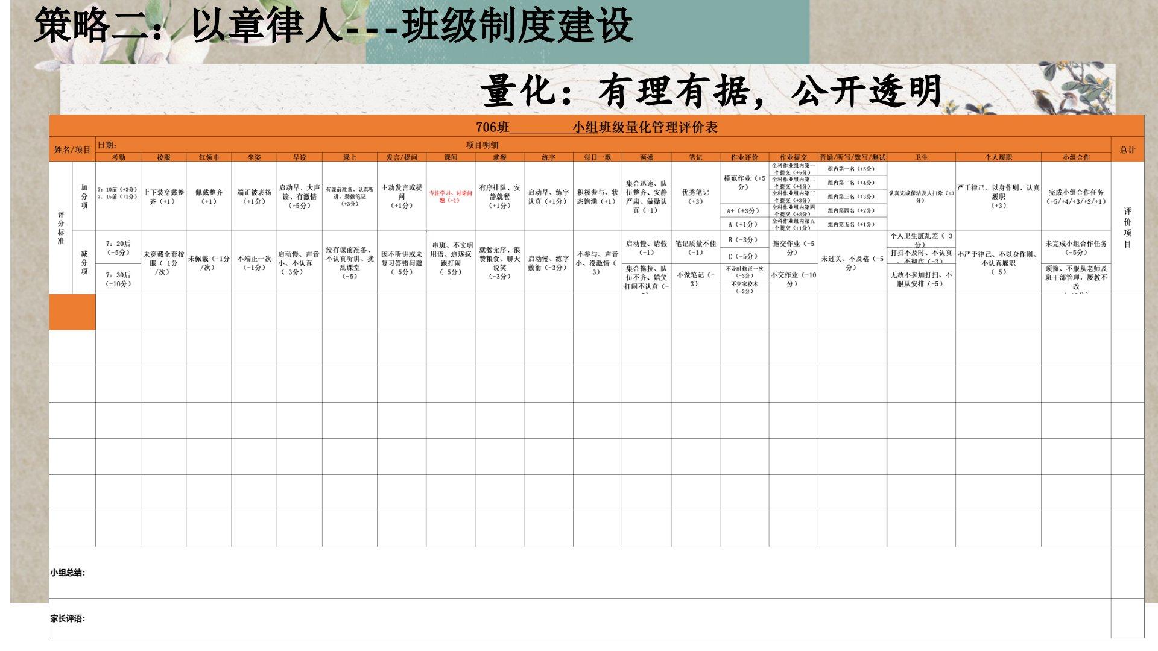
Task: Click the orange name cell below 评分标准
Action: (72, 312)
